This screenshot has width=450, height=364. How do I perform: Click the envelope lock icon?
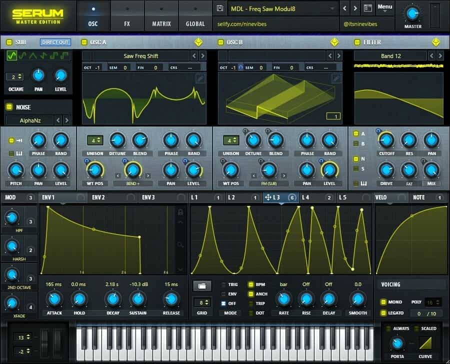180,212
